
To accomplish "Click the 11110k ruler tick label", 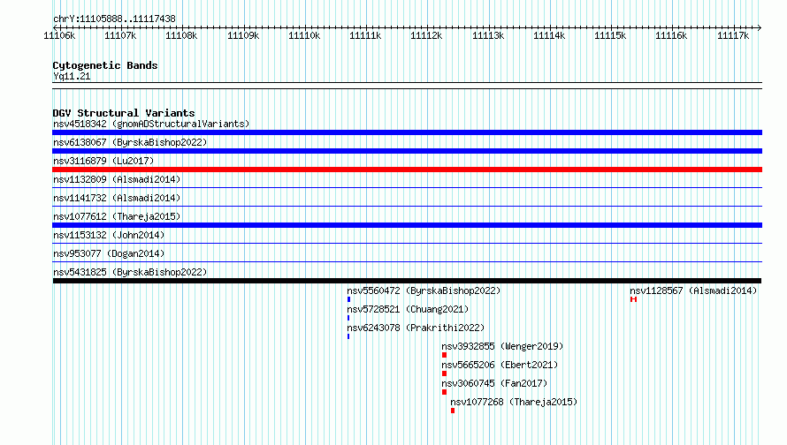I will [x=304, y=35].
